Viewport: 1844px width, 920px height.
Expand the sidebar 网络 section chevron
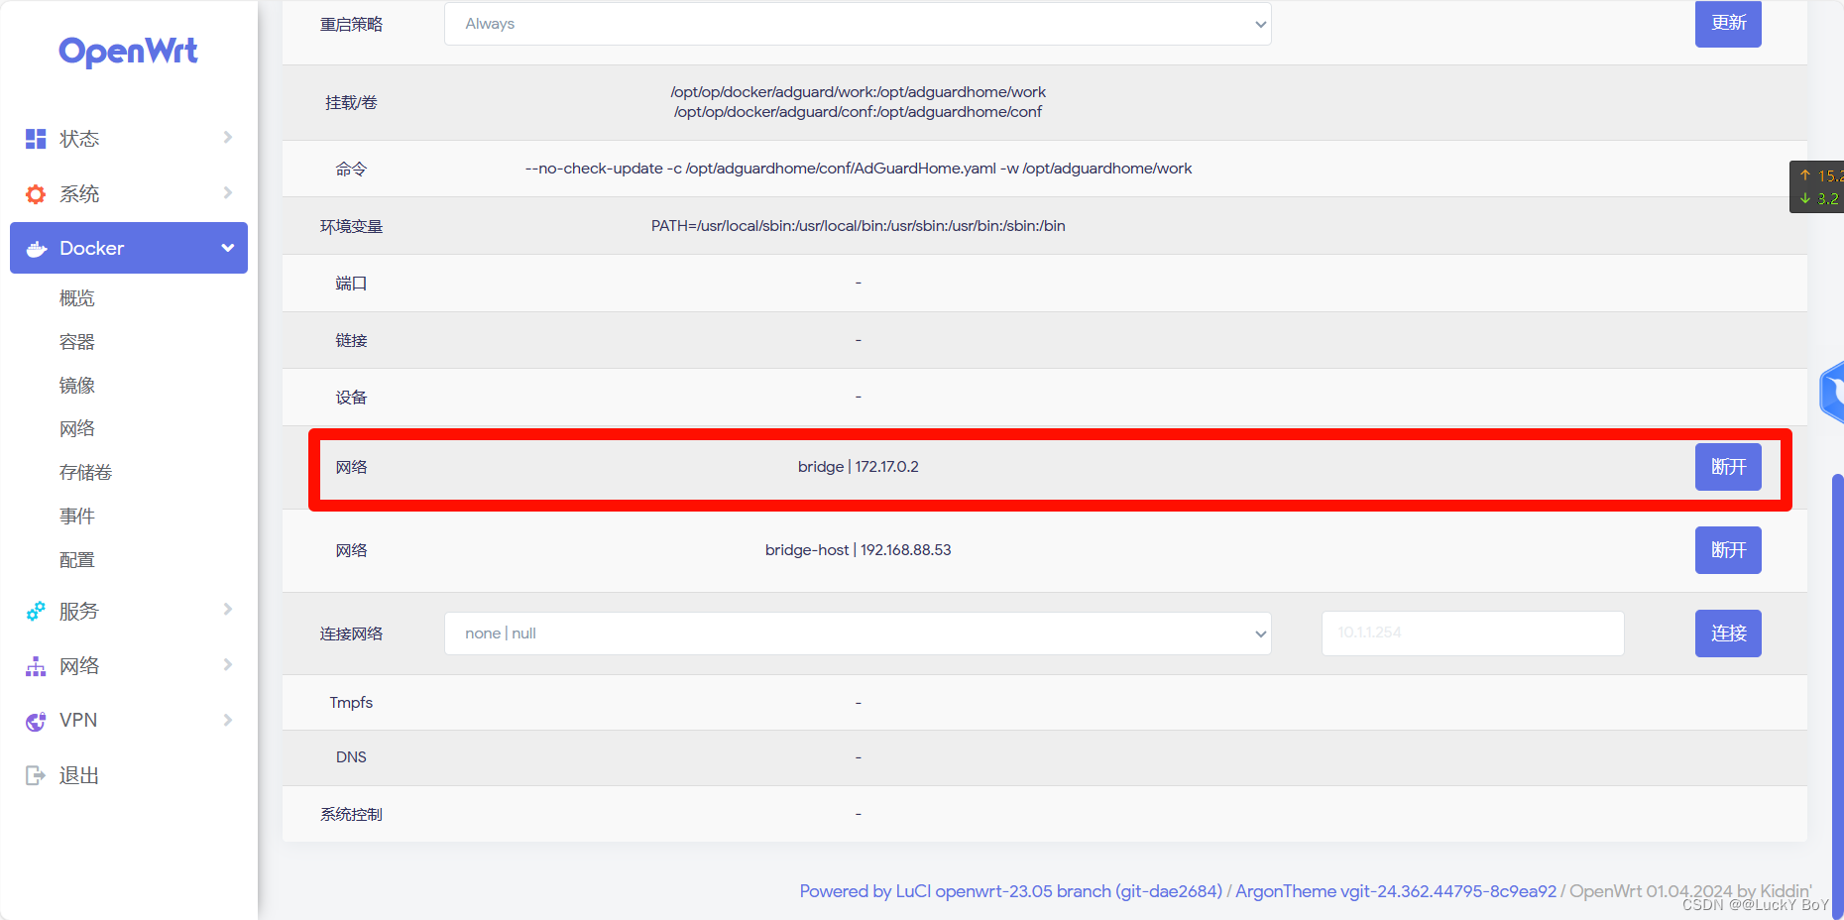[228, 665]
